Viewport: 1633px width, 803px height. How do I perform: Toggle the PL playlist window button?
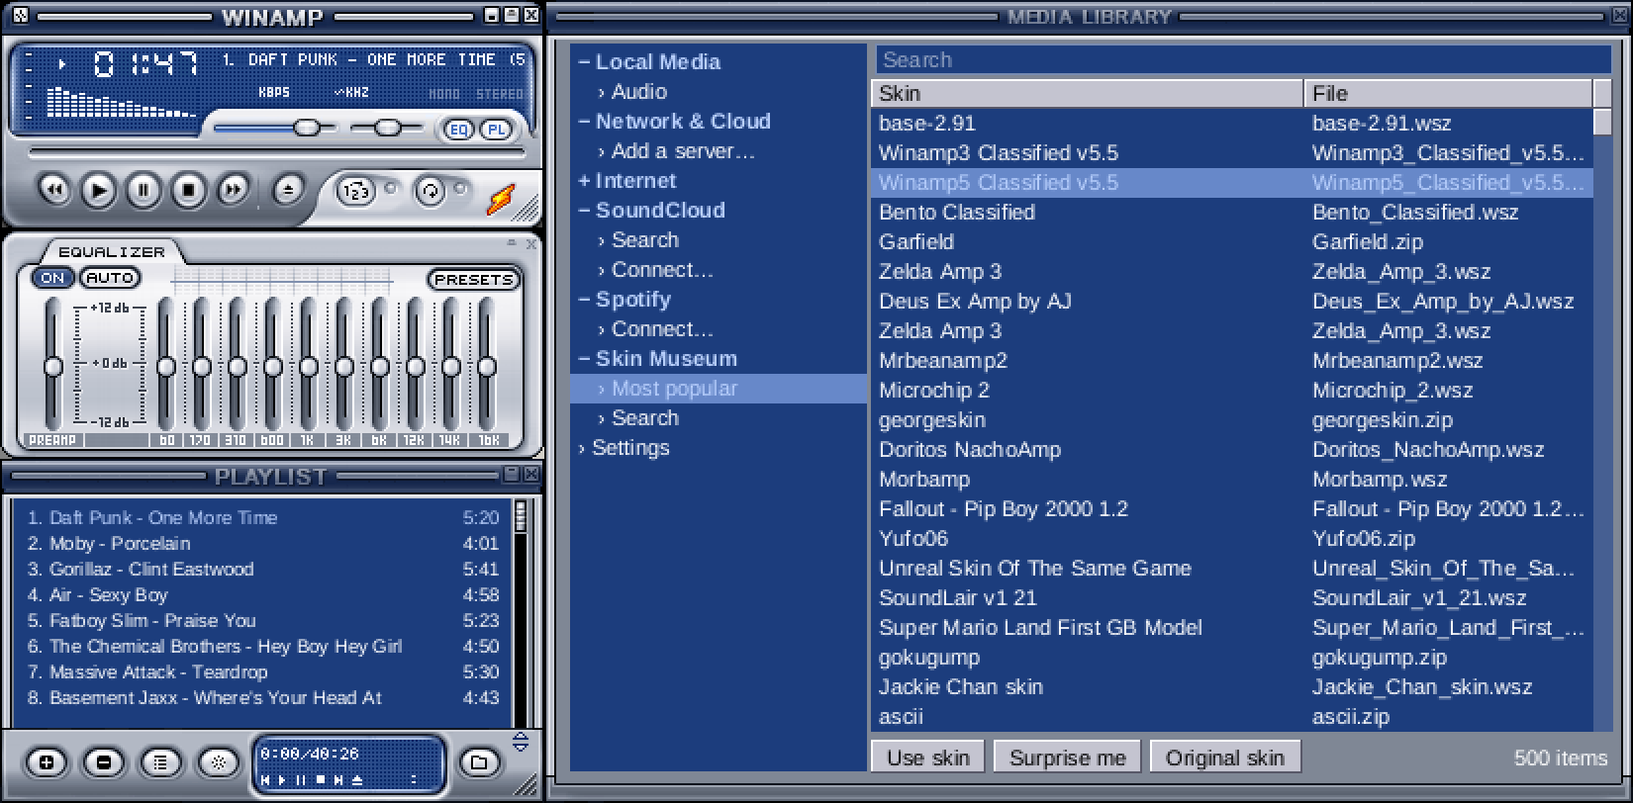496,130
